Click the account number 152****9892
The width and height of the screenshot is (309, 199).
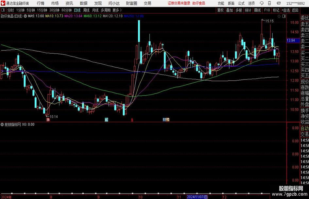point(296,3)
